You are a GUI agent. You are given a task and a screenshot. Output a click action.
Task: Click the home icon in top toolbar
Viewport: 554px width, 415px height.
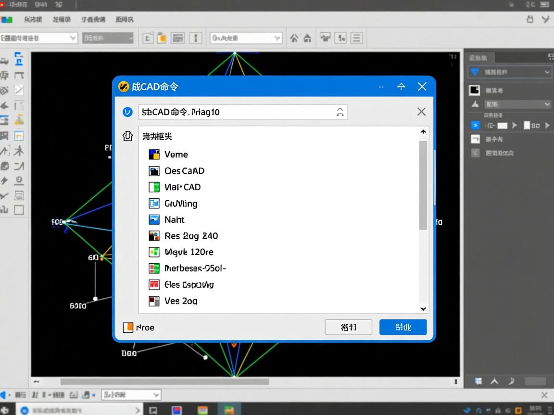coord(307,38)
